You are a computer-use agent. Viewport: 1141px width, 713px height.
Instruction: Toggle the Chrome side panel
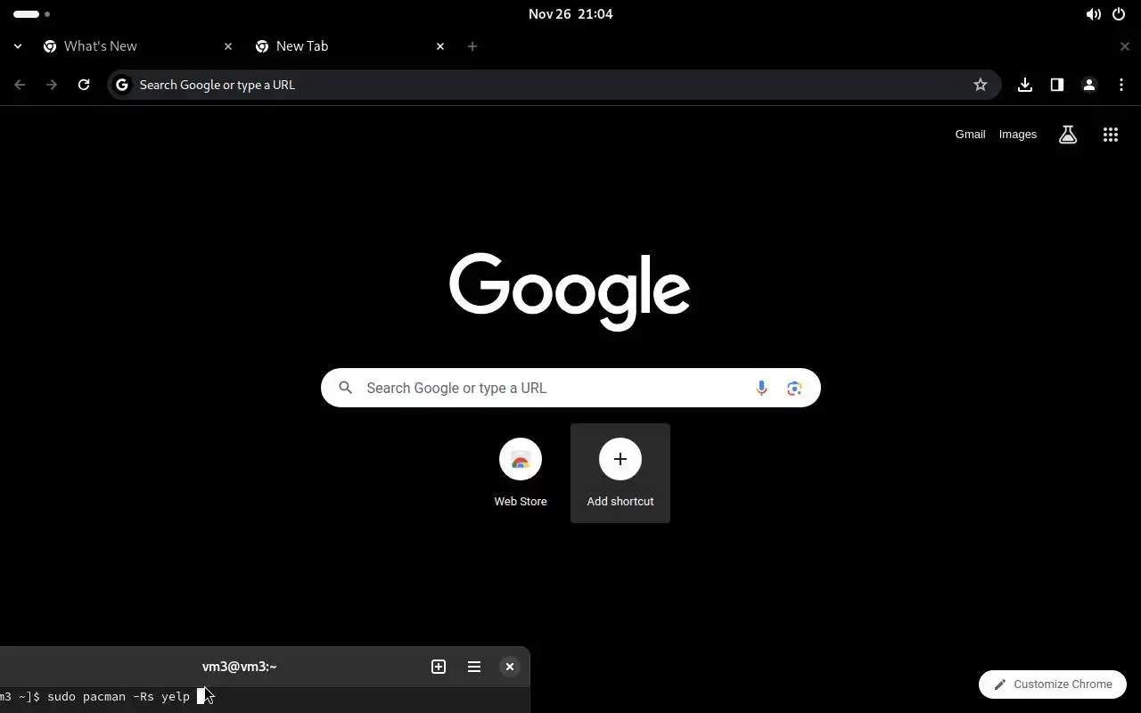click(1057, 85)
